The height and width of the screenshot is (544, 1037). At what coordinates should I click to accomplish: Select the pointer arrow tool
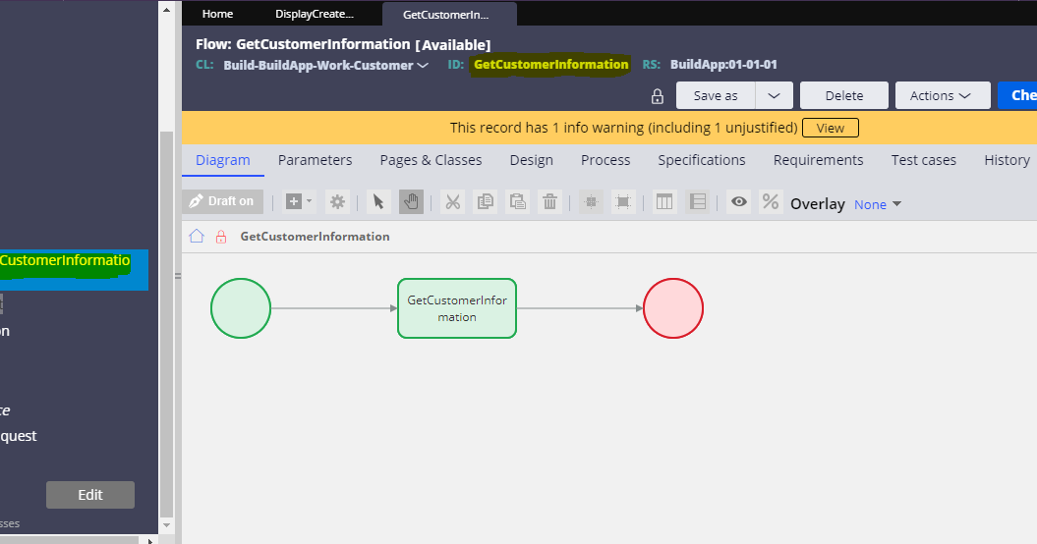[378, 201]
